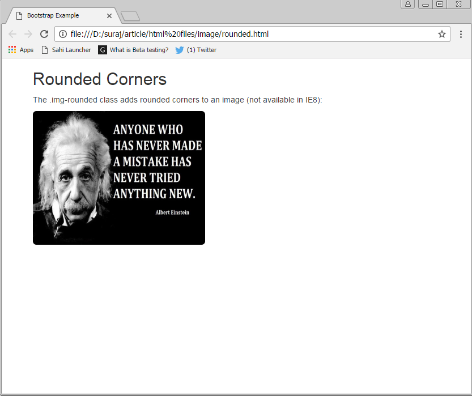Viewport: 472px width, 396px height.
Task: Click the address bar URL field
Action: (x=252, y=34)
